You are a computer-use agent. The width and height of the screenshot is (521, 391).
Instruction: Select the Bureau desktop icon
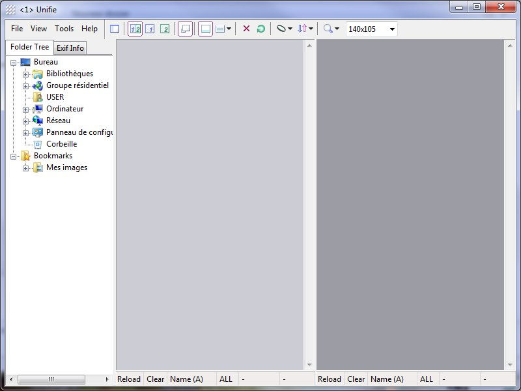click(25, 62)
